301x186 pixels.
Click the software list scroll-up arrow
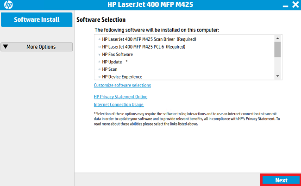(277, 38)
